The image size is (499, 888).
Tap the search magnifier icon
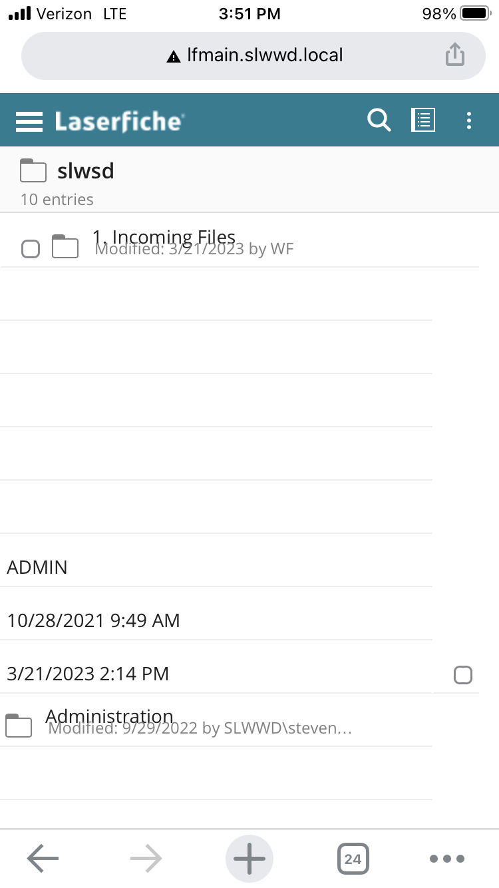coord(379,120)
